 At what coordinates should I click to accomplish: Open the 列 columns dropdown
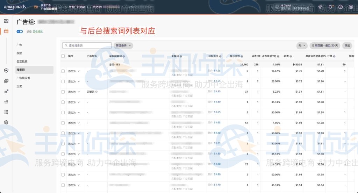pos(302,45)
